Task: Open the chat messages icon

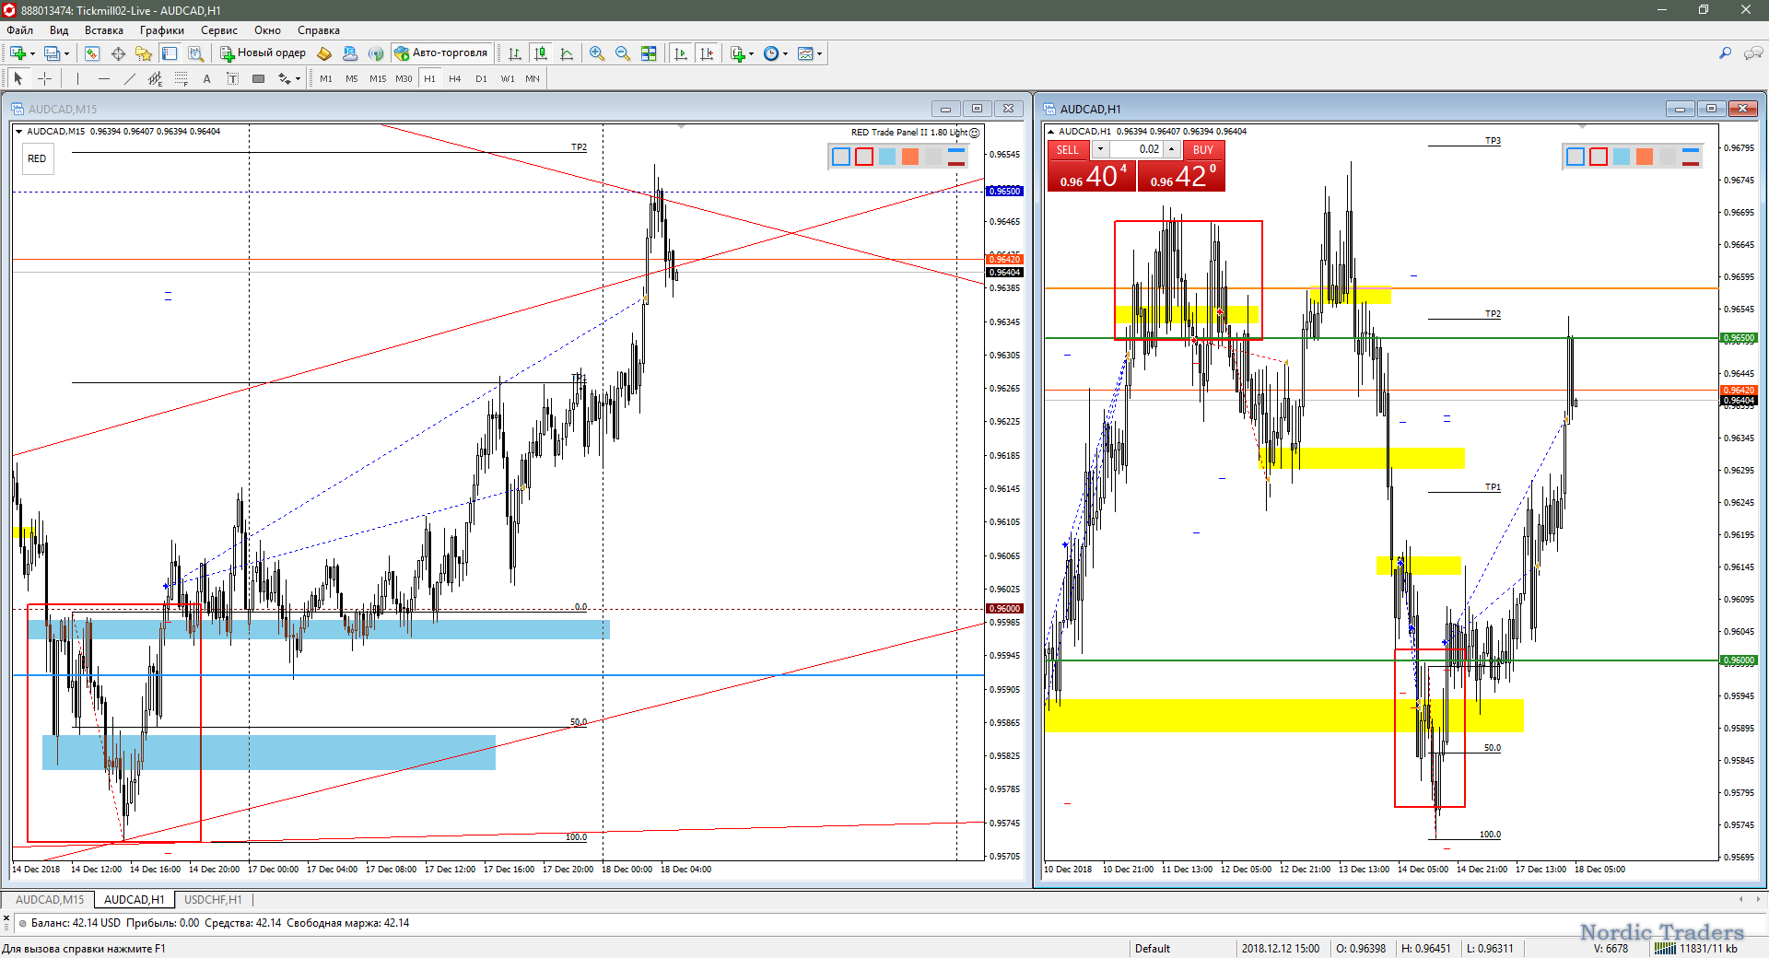Action: point(1753,53)
